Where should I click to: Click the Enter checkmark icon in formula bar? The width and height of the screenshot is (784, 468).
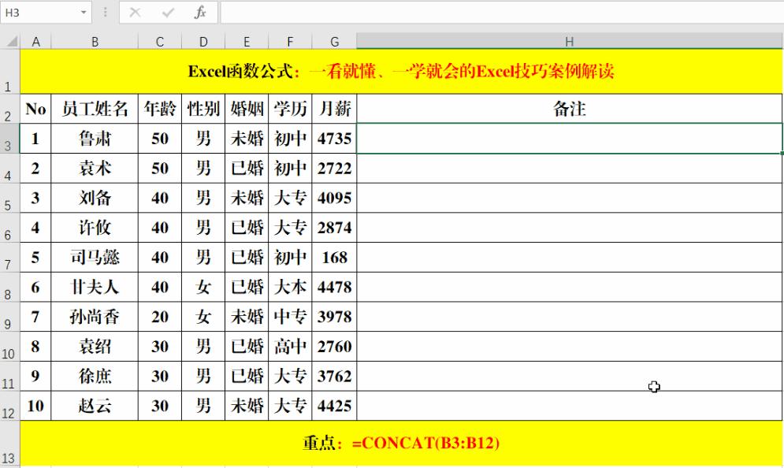(x=166, y=12)
